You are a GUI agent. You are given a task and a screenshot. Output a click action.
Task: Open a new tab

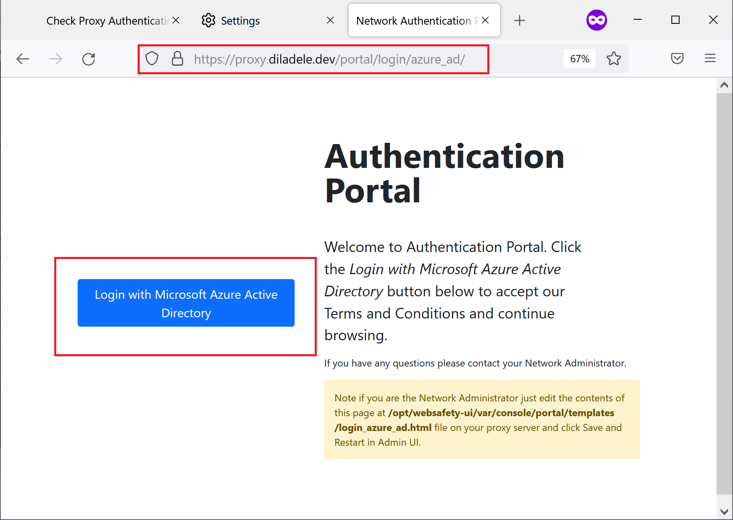pyautogui.click(x=519, y=20)
